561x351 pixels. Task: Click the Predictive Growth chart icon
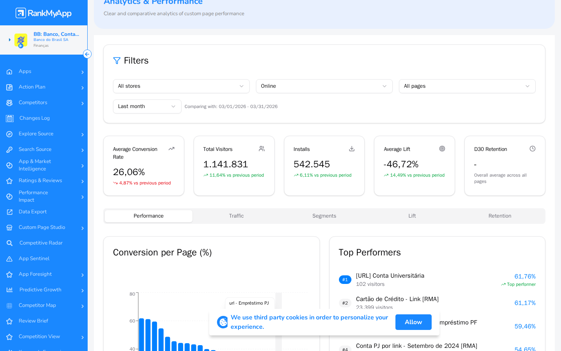[x=10, y=290]
